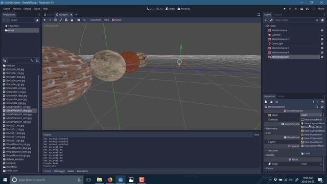Collapse the root Node in scene tree
Image resolution: width=327 pixels, height=184 pixels.
click(x=265, y=26)
